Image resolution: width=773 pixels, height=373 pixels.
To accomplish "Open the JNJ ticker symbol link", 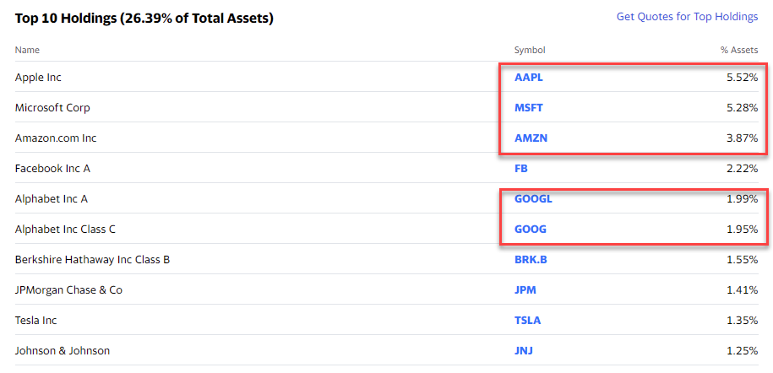I will coord(524,351).
